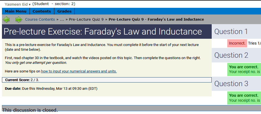Open the Yasmeen Eid user dropdown

point(18,4)
